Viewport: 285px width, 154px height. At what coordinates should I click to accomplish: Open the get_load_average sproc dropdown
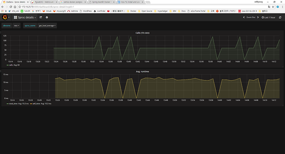(47, 26)
